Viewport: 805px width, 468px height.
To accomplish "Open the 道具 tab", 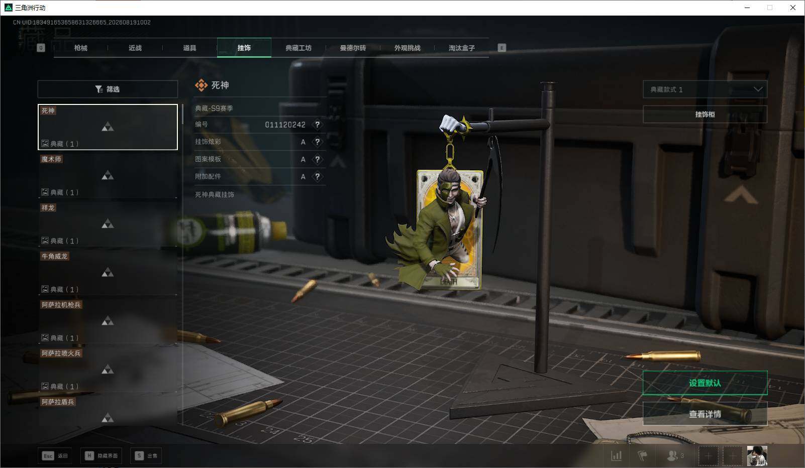I will click(189, 48).
